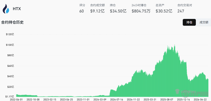Screen dimensions: 211x101
Task: Click the 2025-08-07 date axis label
Action: click(167, 100)
